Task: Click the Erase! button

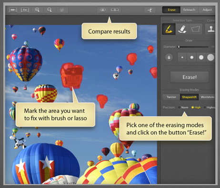Action: click(190, 77)
